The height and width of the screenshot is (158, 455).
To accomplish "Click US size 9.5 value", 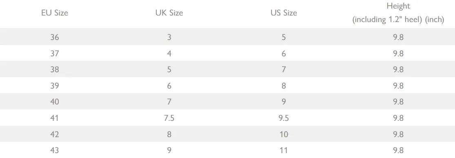I will 284,118.
